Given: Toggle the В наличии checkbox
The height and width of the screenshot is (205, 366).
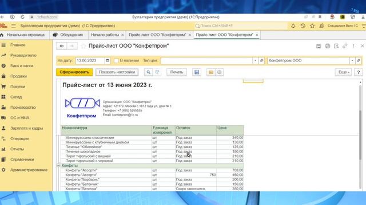Looking at the screenshot, I should (116, 61).
